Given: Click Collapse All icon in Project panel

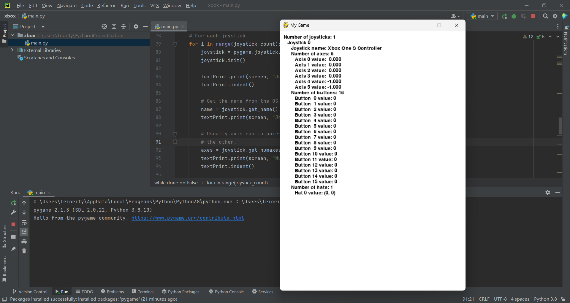Looking at the screenshot, I should (123, 27).
